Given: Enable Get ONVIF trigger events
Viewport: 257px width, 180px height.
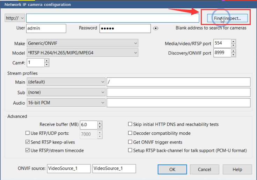Looking at the screenshot, I should [x=130, y=142].
